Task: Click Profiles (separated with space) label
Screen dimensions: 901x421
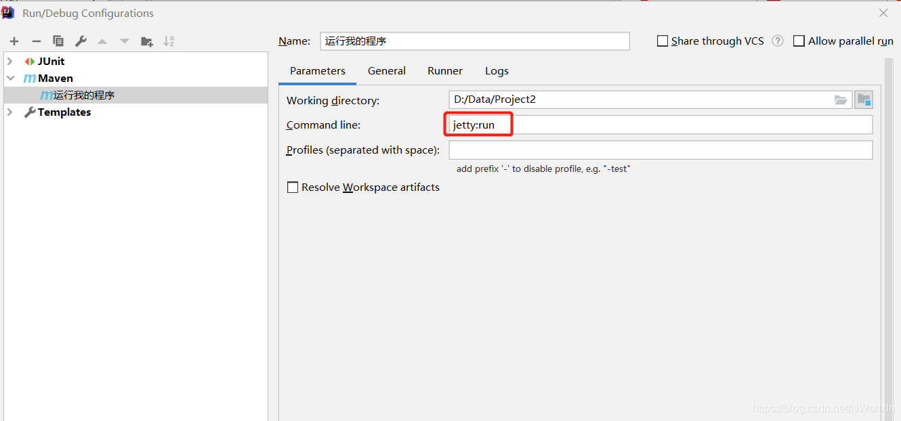Action: tap(363, 150)
